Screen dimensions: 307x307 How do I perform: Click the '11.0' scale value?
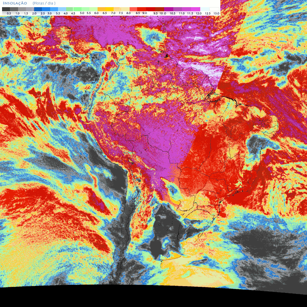coord(182,14)
